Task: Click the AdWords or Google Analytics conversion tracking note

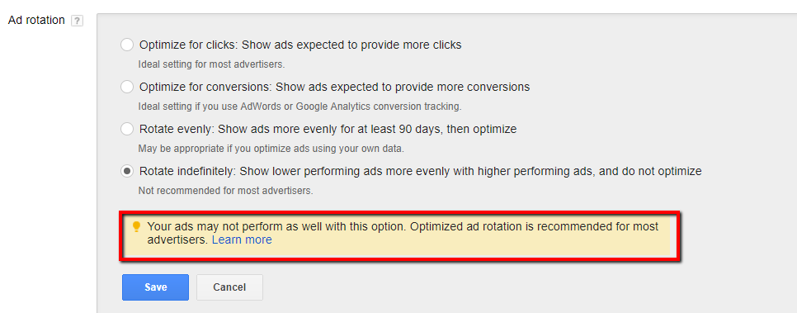Action: [299, 107]
